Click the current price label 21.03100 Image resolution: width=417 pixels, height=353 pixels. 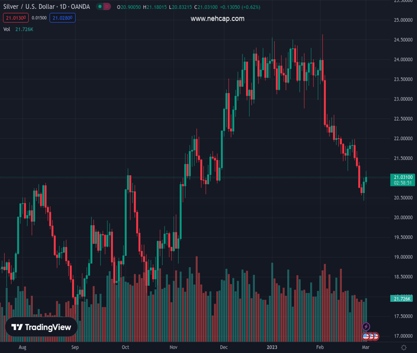pyautogui.click(x=402, y=177)
